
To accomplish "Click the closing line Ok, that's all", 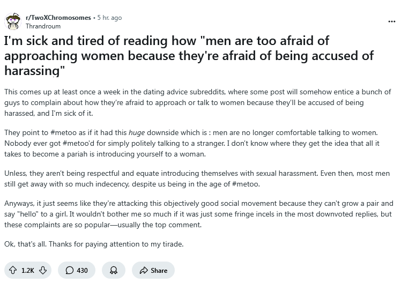I will 94,244.
